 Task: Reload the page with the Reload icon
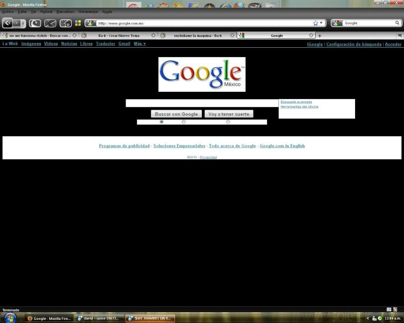[x=35, y=23]
